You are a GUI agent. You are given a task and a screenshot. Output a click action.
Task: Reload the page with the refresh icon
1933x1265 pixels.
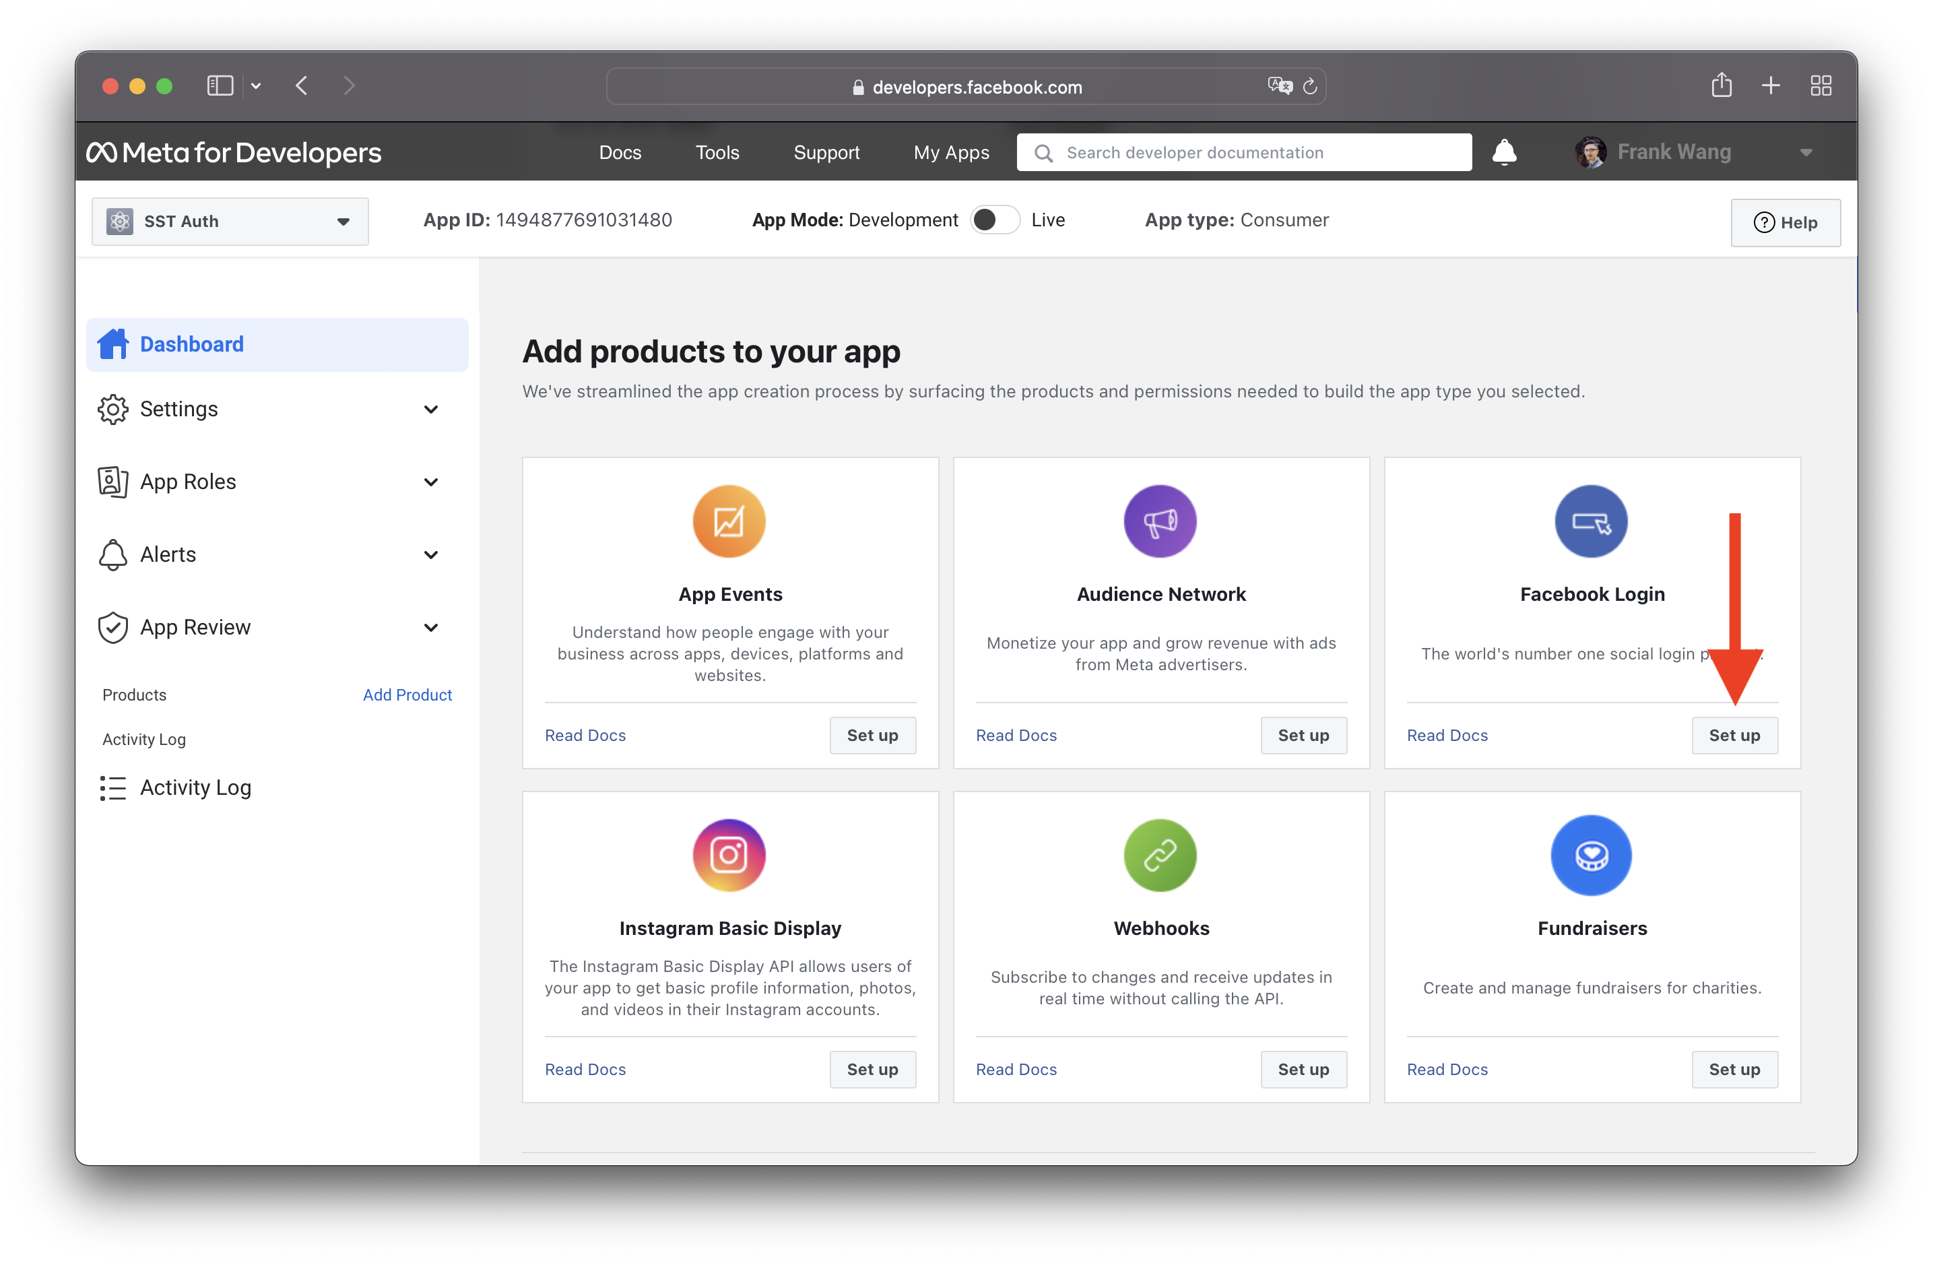click(1309, 86)
